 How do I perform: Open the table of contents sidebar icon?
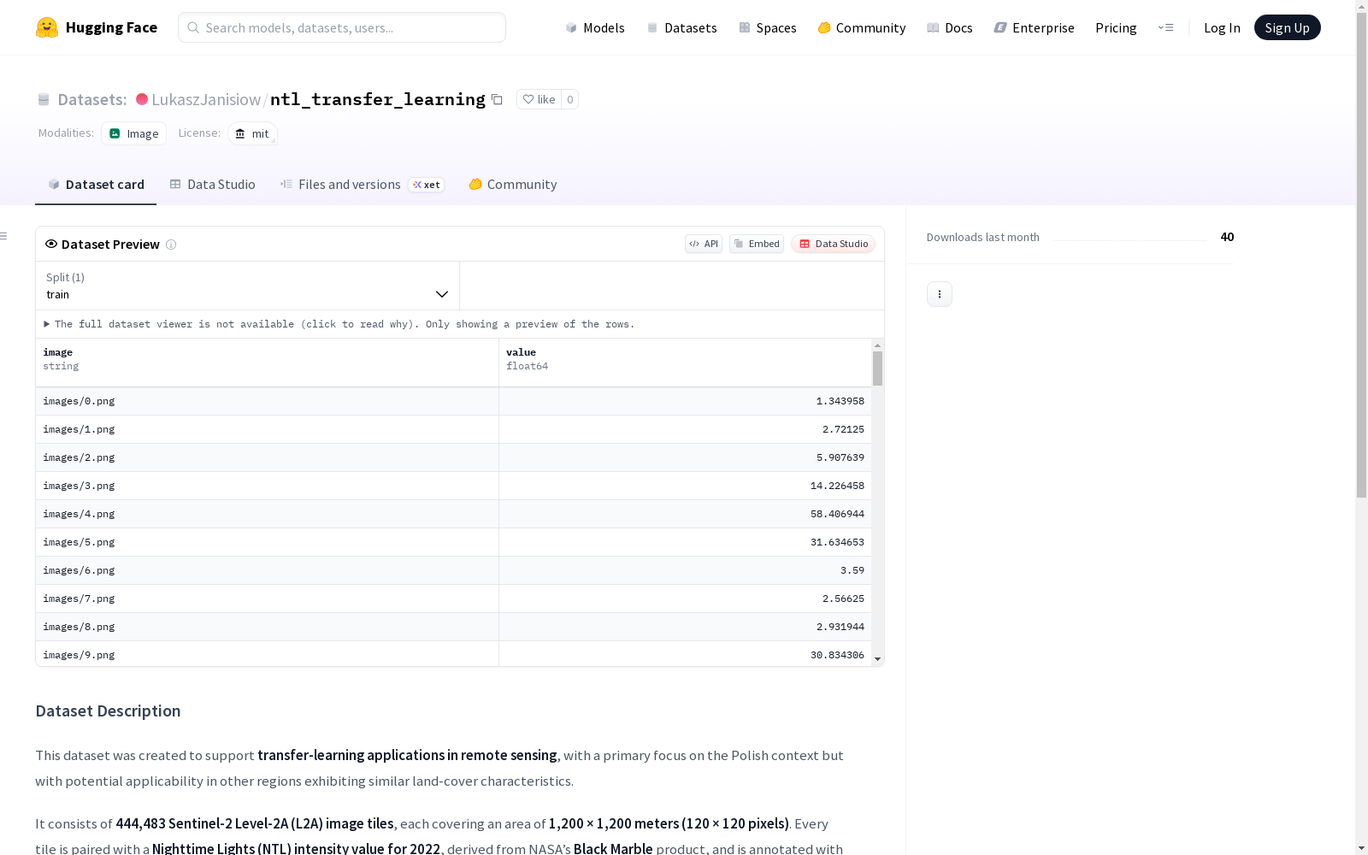(x=3, y=236)
